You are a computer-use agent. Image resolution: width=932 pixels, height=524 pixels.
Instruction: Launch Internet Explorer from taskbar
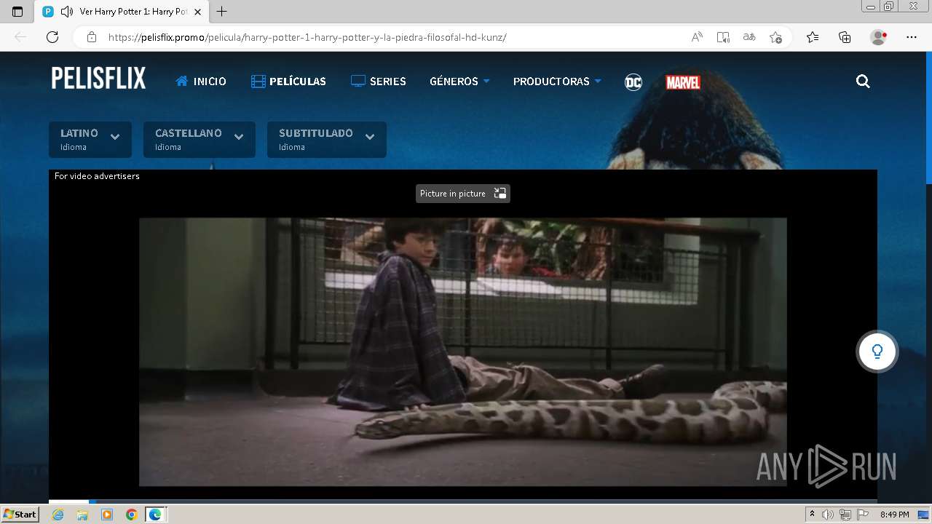(58, 515)
